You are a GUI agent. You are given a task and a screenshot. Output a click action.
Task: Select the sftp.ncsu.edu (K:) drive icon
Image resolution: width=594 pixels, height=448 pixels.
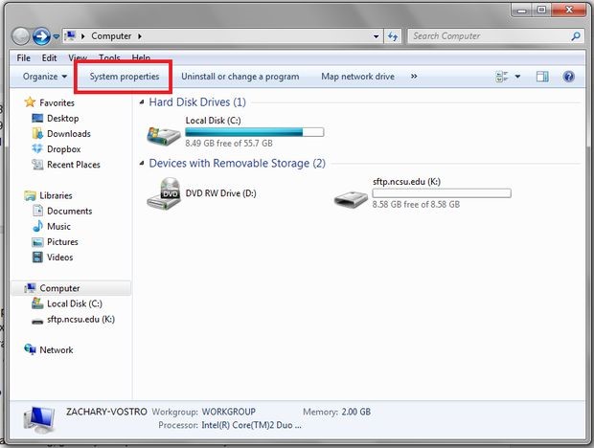[351, 198]
